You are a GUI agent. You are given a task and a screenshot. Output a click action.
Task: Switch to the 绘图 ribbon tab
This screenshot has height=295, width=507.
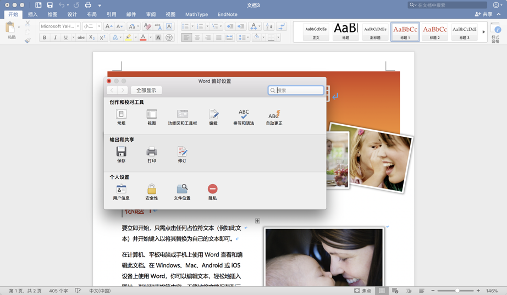click(52, 14)
